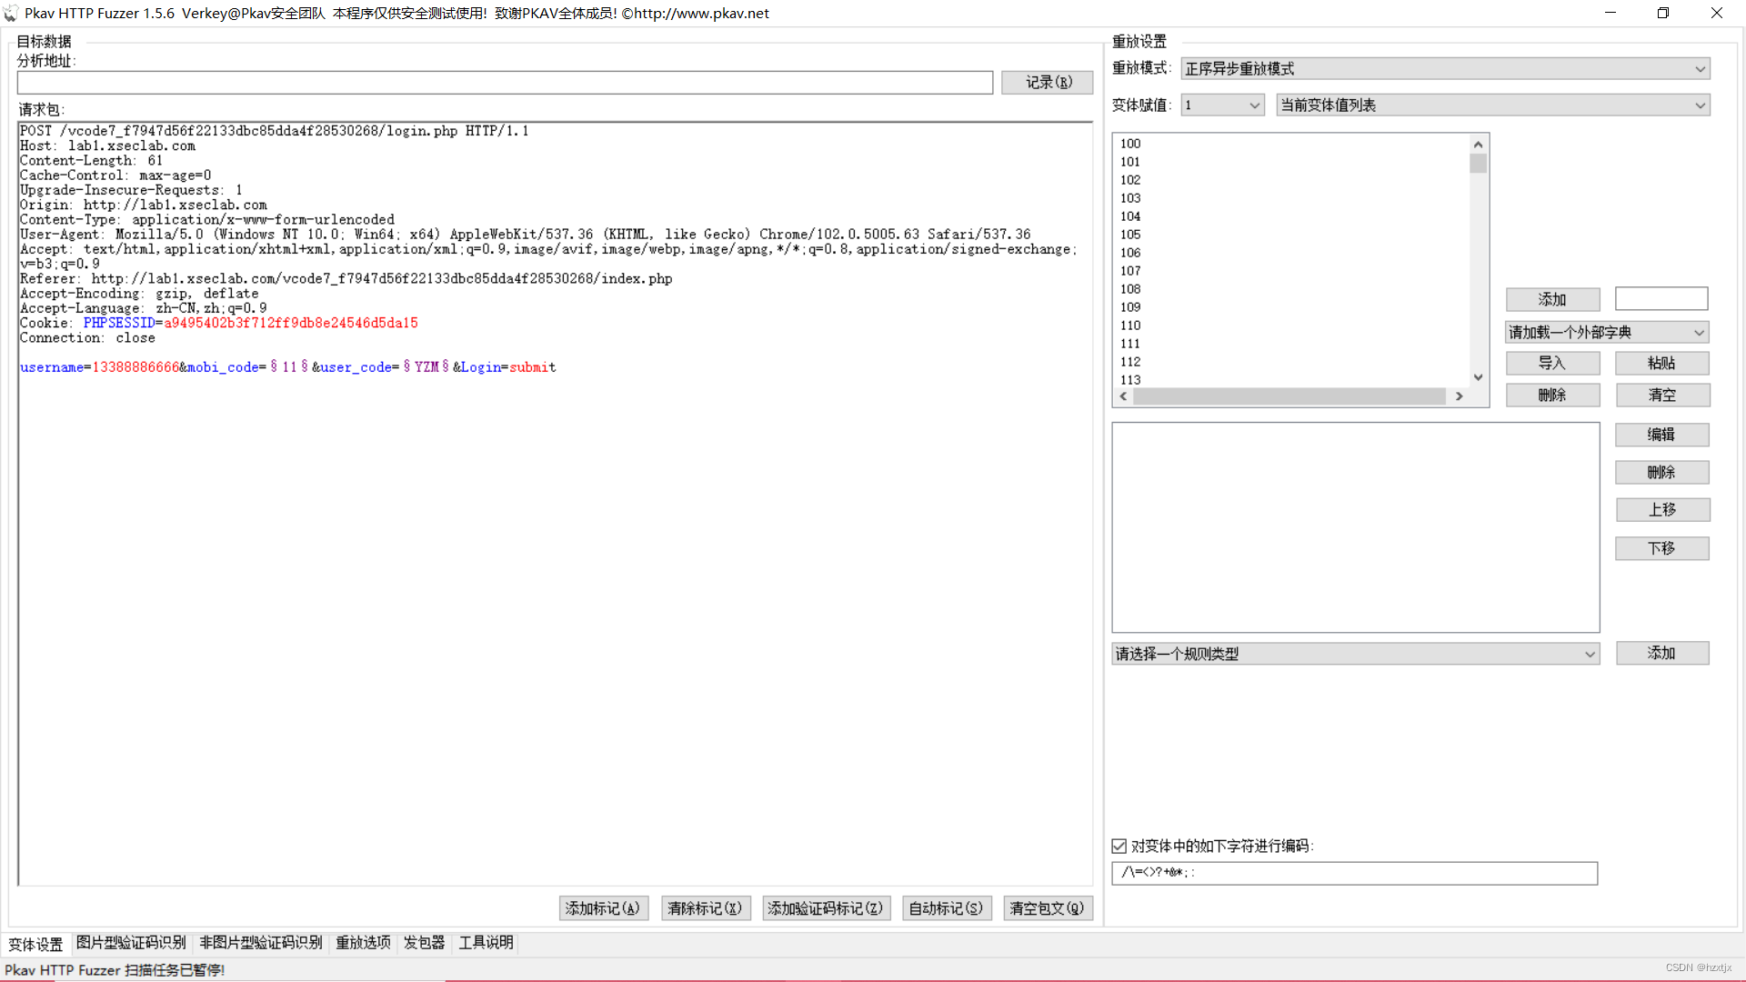Open the 请选择一个规则类型 dropdown

pos(1355,654)
